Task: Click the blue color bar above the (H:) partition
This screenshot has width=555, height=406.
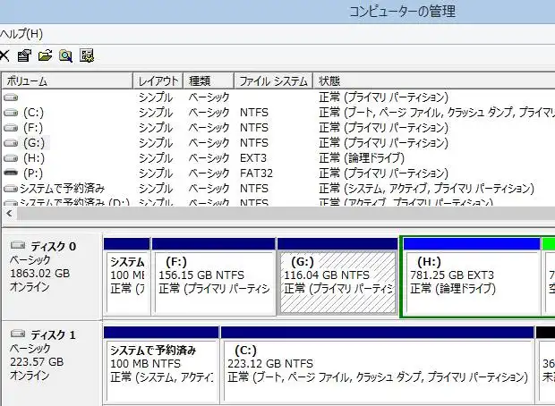Action: pos(472,243)
